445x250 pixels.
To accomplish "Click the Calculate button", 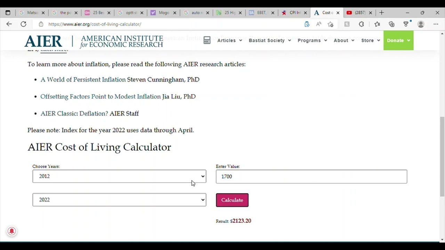I will tap(232, 200).
